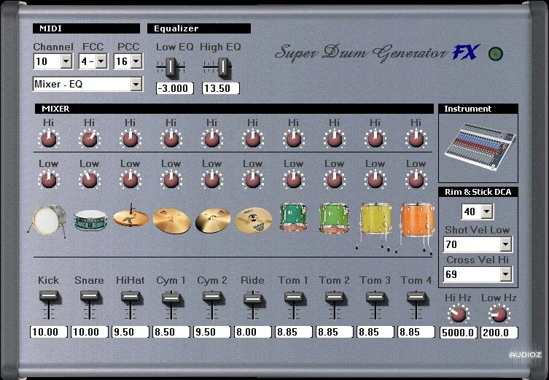Click the Tom 2 Low EQ knob

(x=335, y=180)
